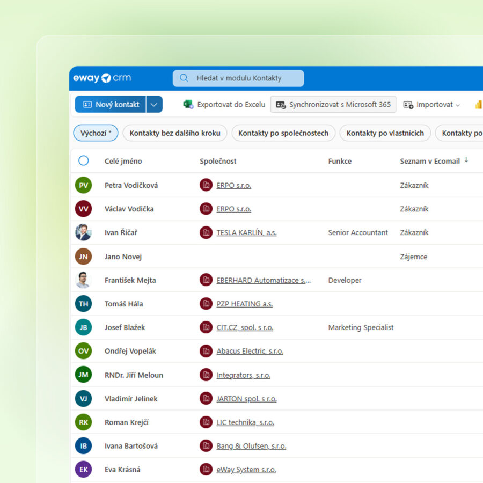Open the eWay System s.r.o. link
Screen dimensions: 483x483
[x=246, y=470]
